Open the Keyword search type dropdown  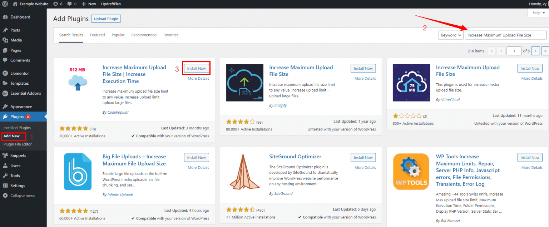click(x=451, y=35)
